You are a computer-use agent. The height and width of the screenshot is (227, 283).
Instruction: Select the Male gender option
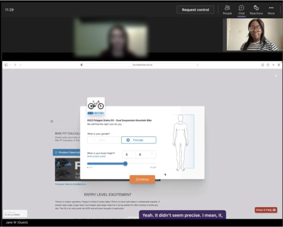(x=104, y=140)
